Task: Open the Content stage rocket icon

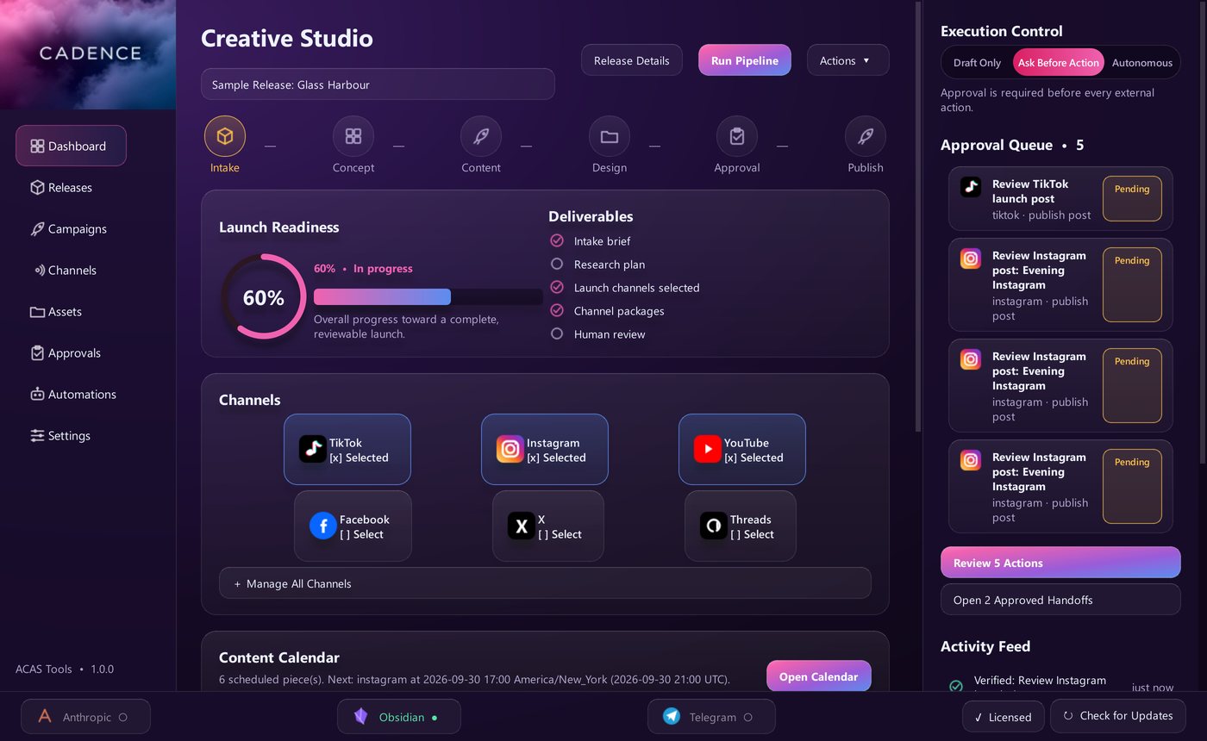Action: pyautogui.click(x=481, y=136)
